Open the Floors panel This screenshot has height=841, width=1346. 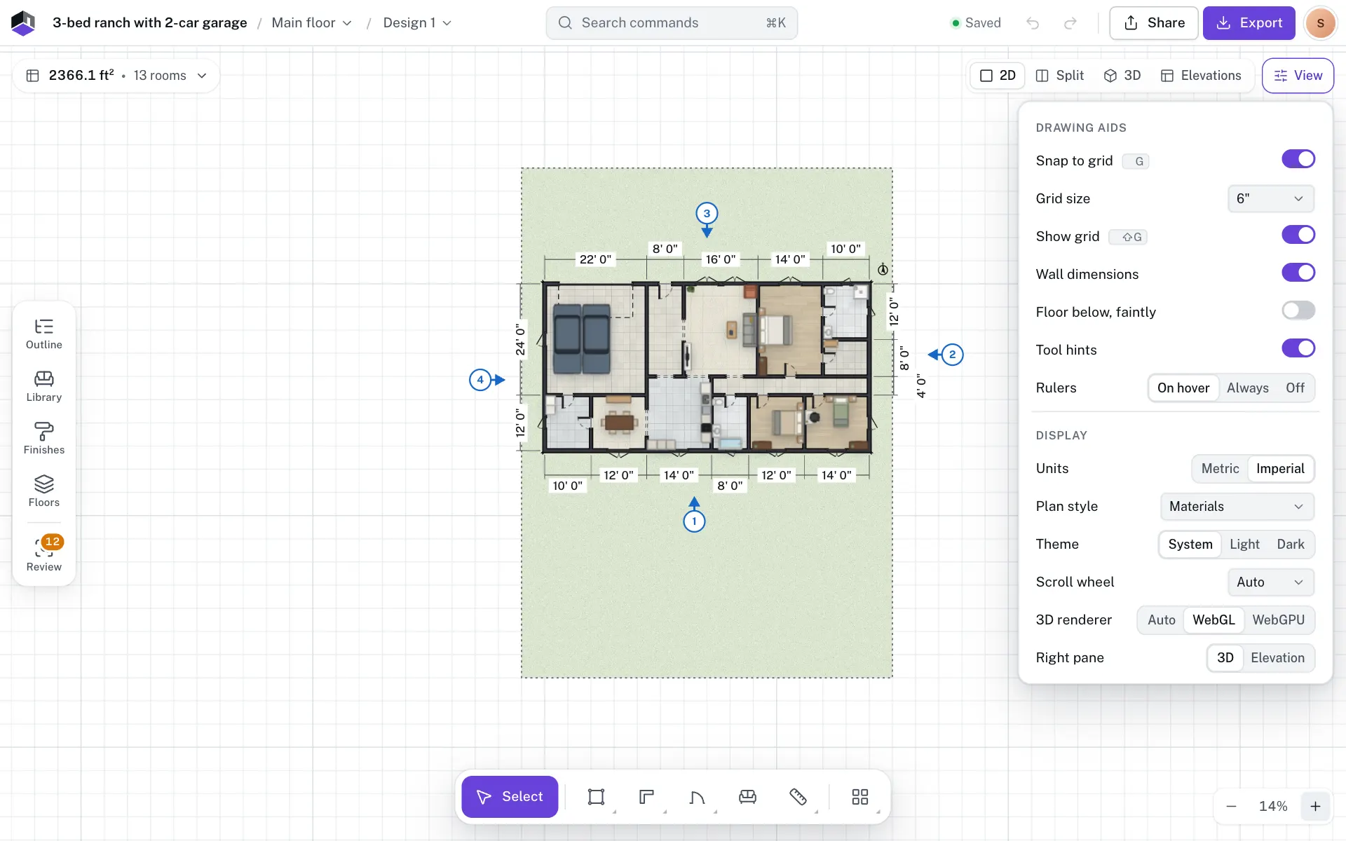pos(43,492)
